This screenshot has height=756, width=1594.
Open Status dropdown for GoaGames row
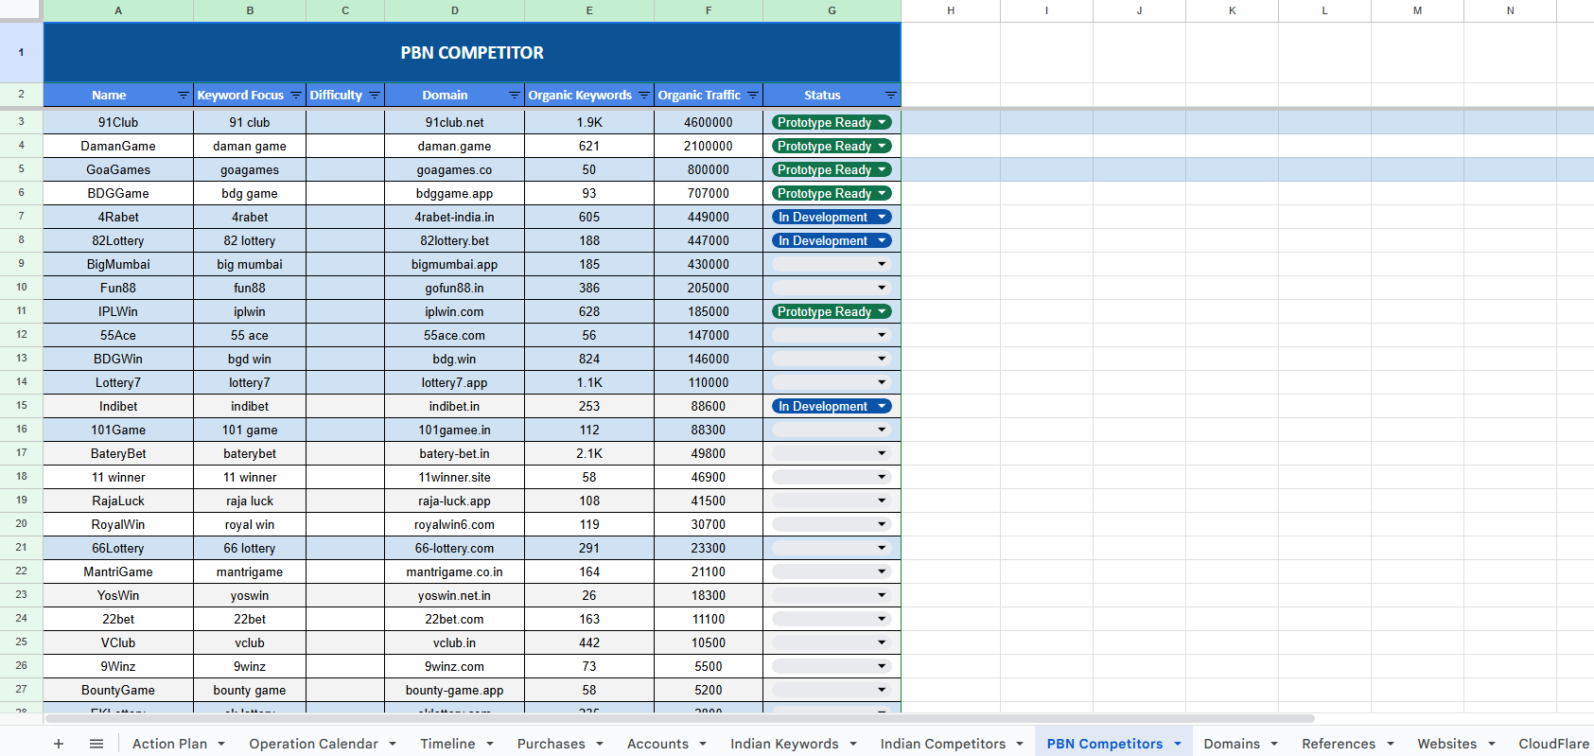[x=832, y=169]
